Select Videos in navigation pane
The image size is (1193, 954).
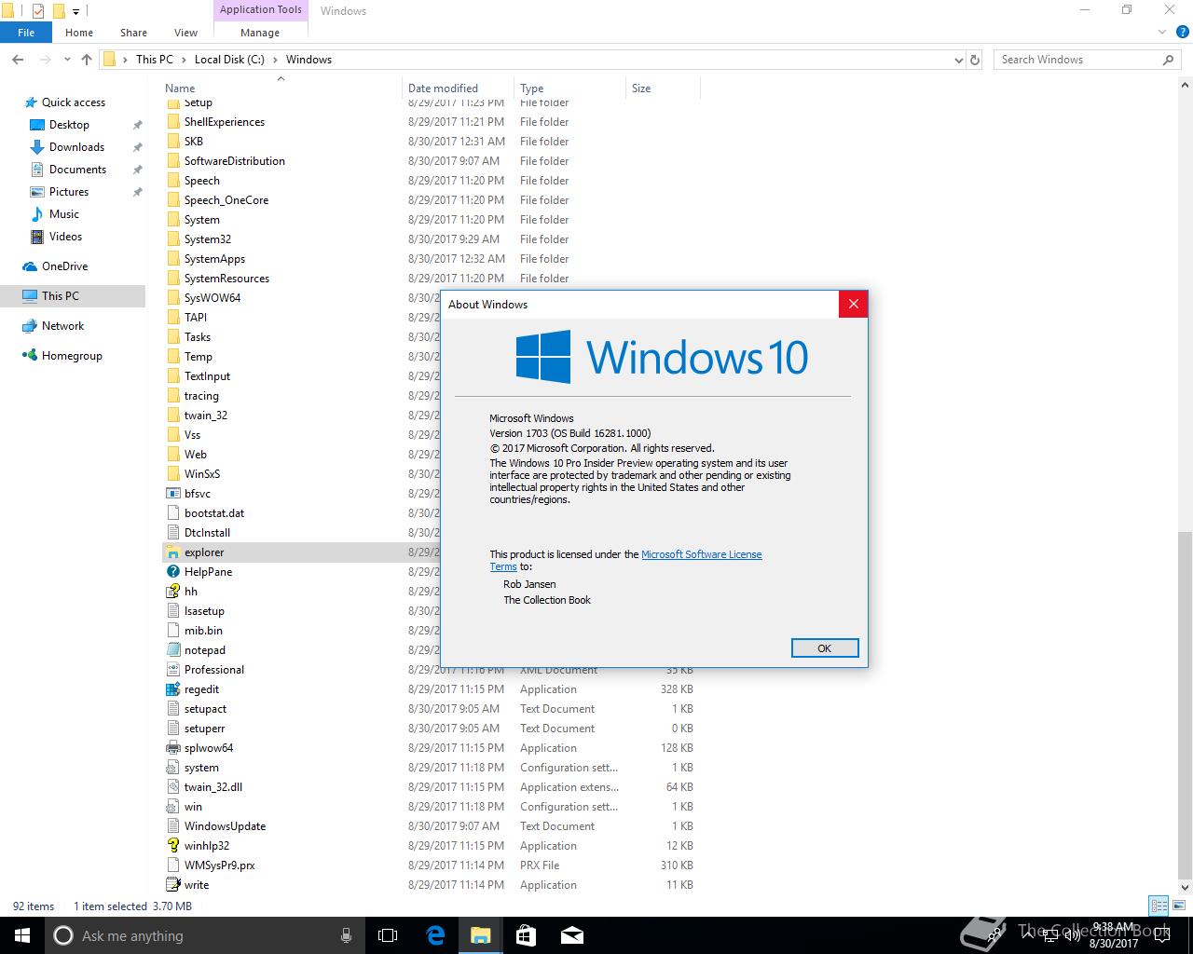(x=65, y=237)
